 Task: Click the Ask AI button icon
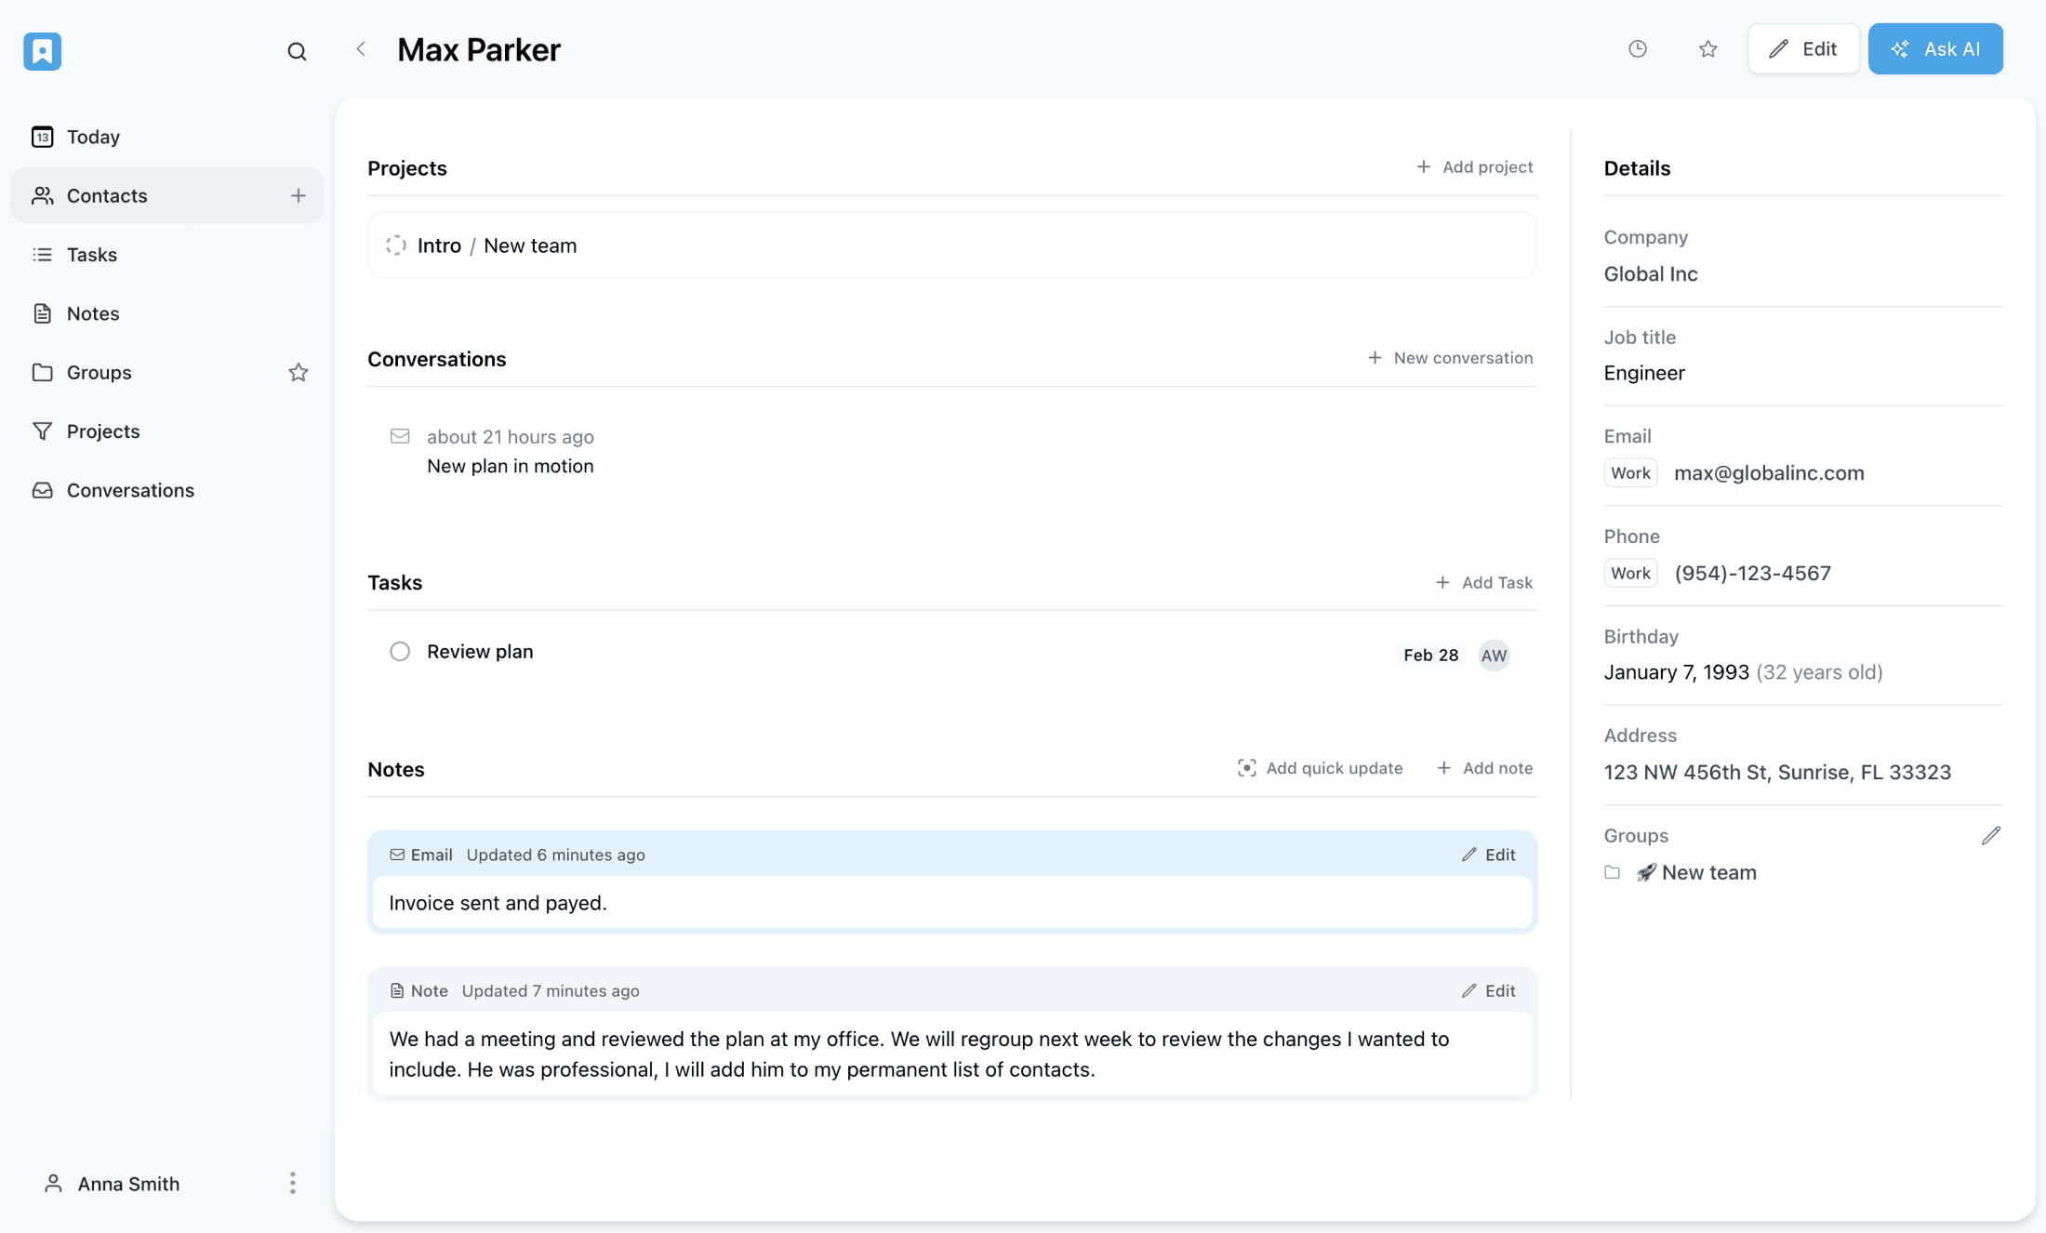point(1900,48)
